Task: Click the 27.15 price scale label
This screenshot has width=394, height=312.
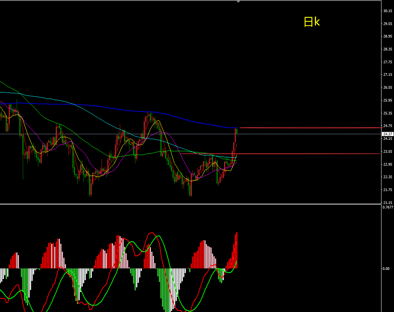Action: [x=388, y=75]
